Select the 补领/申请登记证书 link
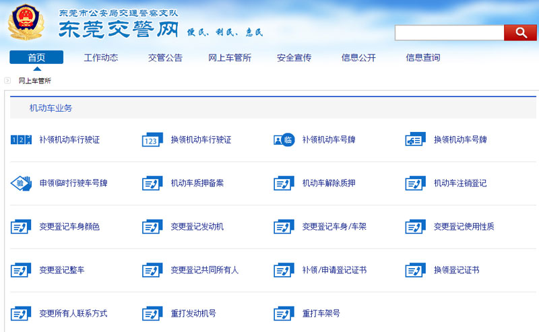Viewport: 539px width, 332px height. 334,270
